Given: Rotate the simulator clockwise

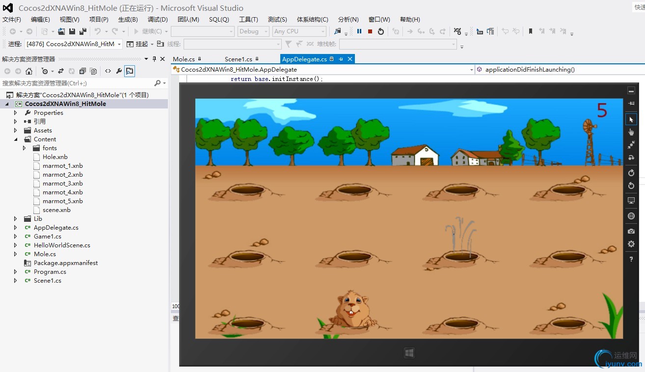Looking at the screenshot, I should (x=631, y=173).
